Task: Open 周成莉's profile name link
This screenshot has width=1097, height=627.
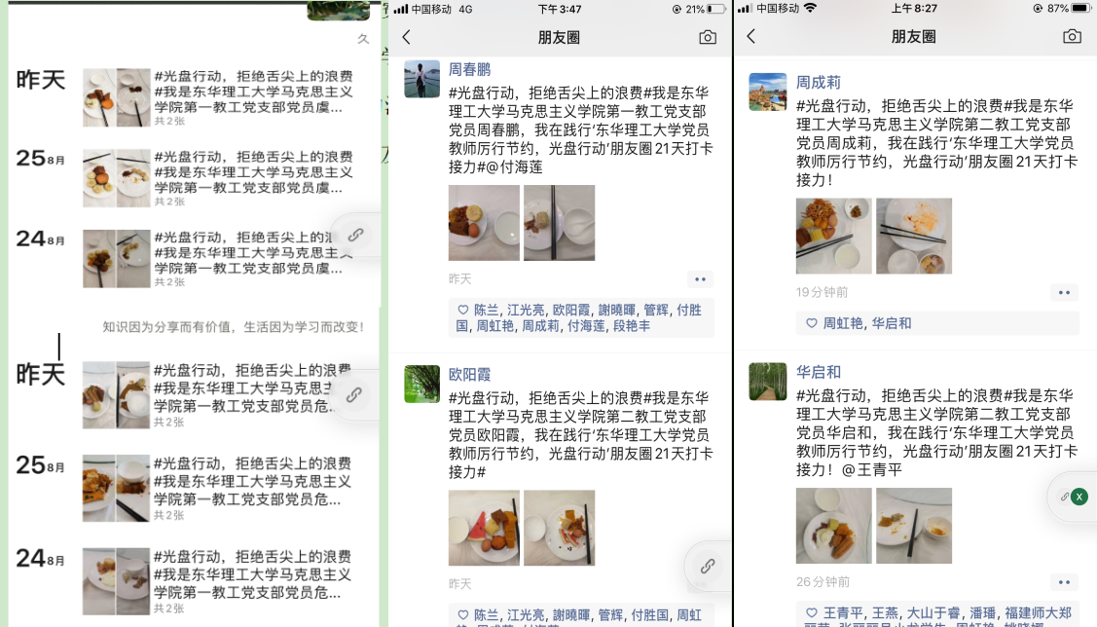Action: [818, 83]
